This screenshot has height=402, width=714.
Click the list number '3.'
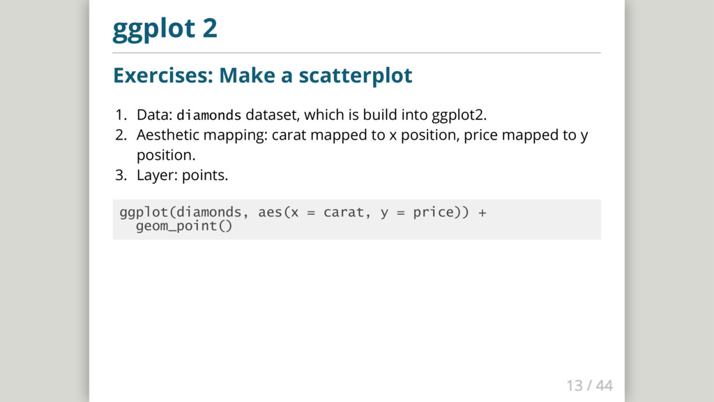[121, 175]
